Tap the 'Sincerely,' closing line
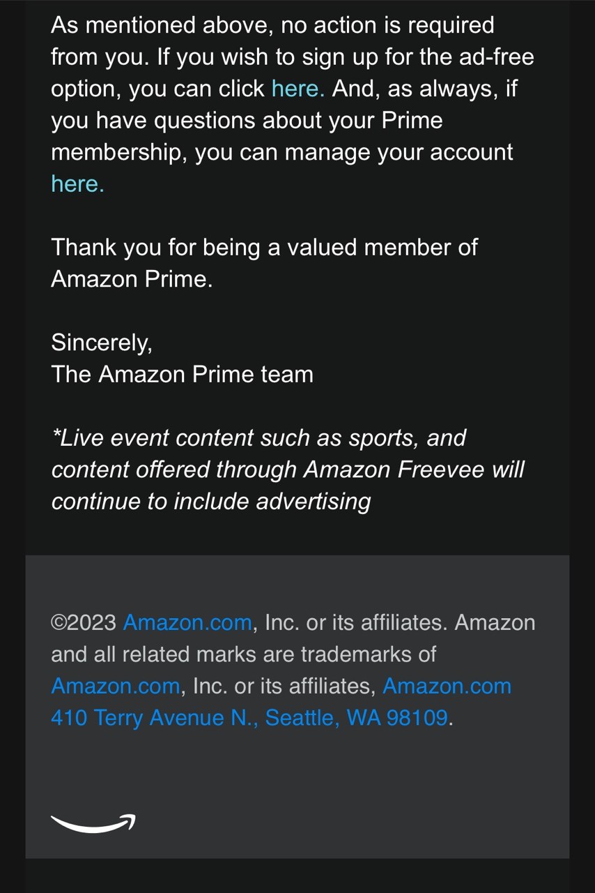 click(x=102, y=343)
